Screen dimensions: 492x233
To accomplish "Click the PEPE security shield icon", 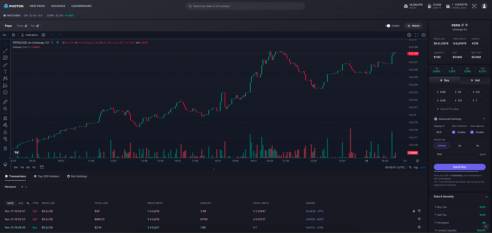I will click(466, 25).
